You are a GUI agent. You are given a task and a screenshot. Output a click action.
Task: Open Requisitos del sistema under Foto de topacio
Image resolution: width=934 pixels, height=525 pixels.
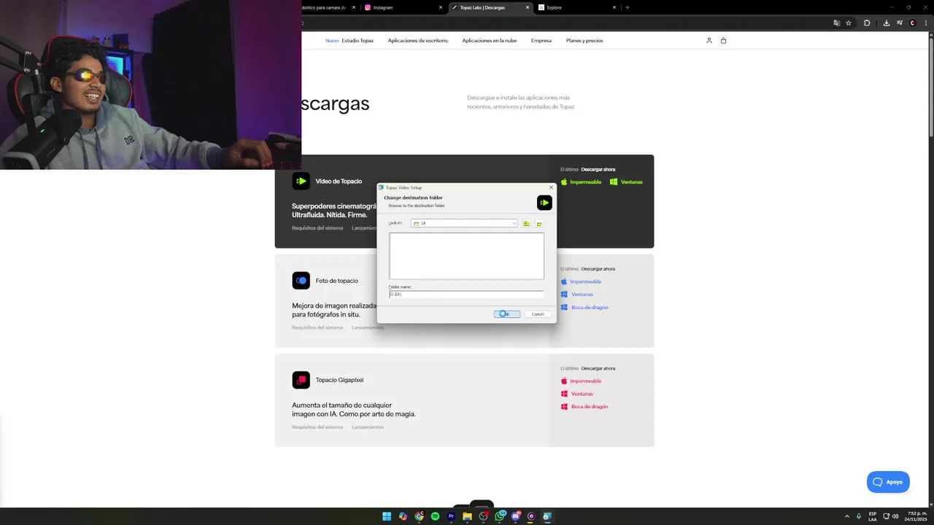(317, 327)
